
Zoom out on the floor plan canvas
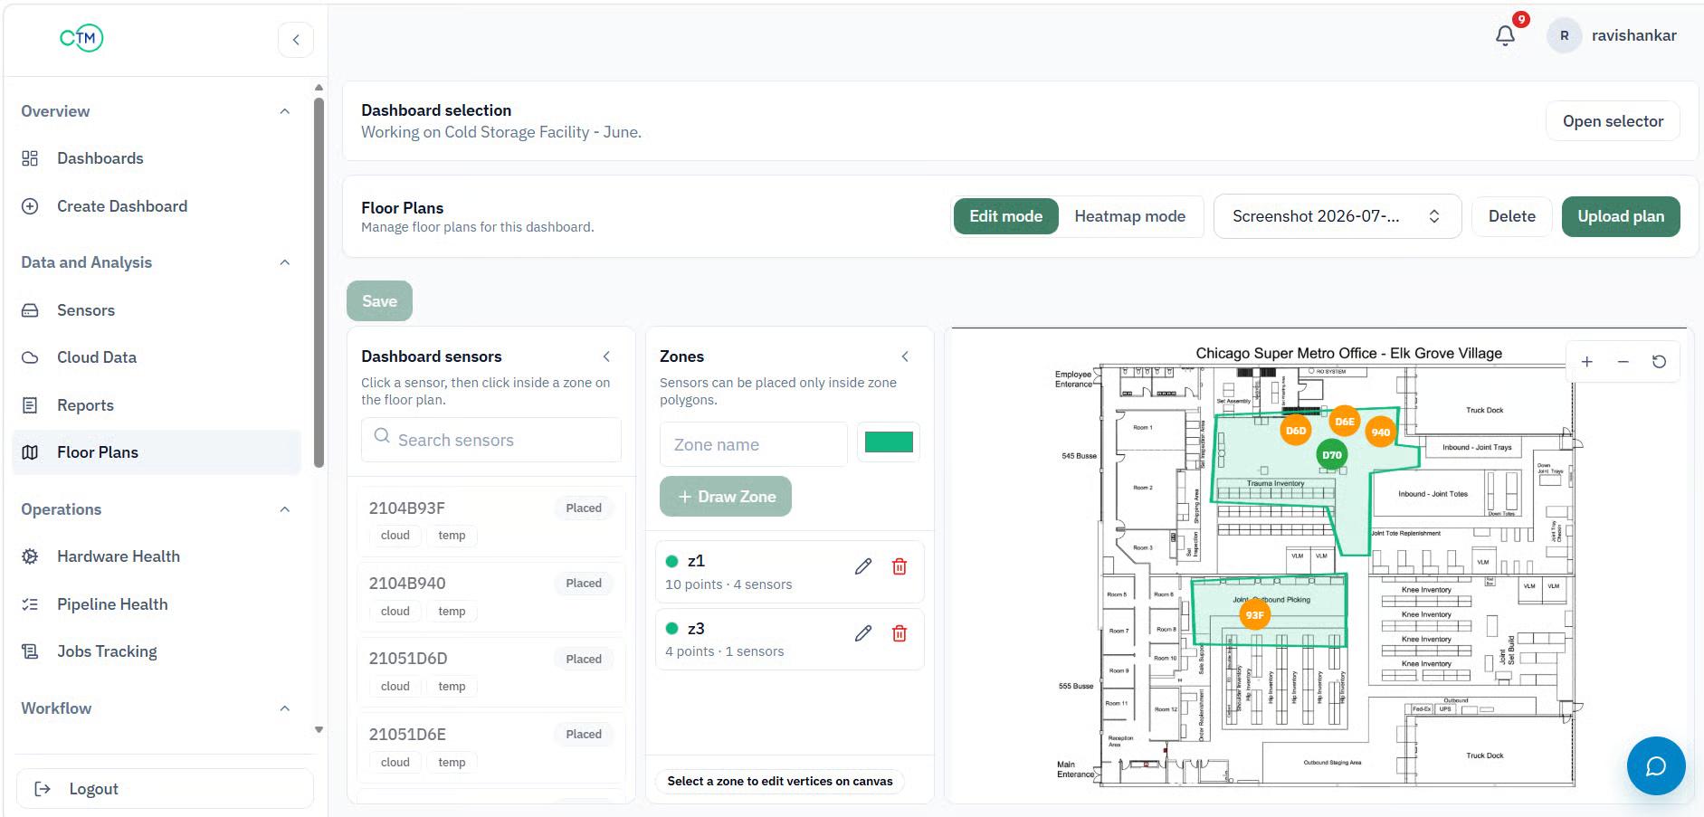point(1623,362)
